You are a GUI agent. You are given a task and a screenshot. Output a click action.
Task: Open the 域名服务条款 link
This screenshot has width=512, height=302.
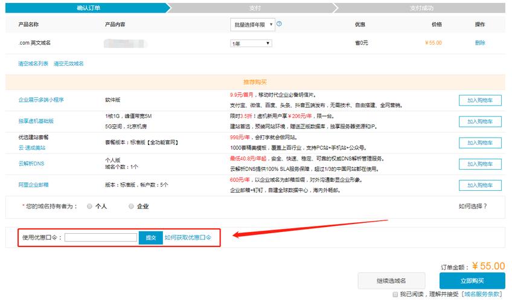click(x=482, y=294)
